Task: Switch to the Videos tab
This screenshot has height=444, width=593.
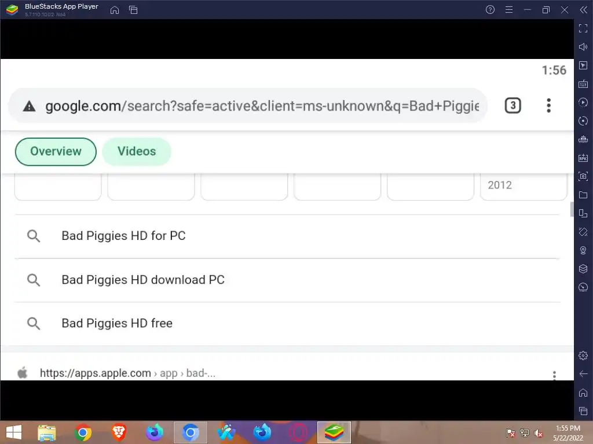Action: [137, 151]
